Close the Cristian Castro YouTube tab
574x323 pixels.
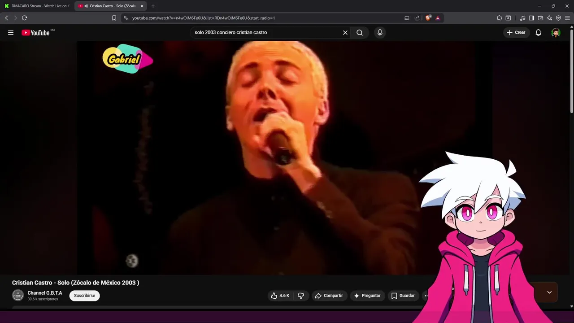click(142, 6)
